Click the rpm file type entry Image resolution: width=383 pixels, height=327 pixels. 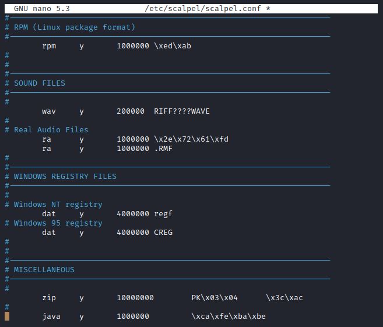(49, 46)
